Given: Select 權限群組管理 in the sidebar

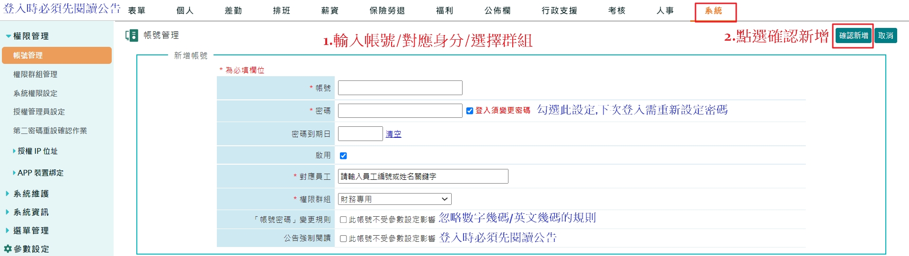Looking at the screenshot, I should pyautogui.click(x=36, y=74).
